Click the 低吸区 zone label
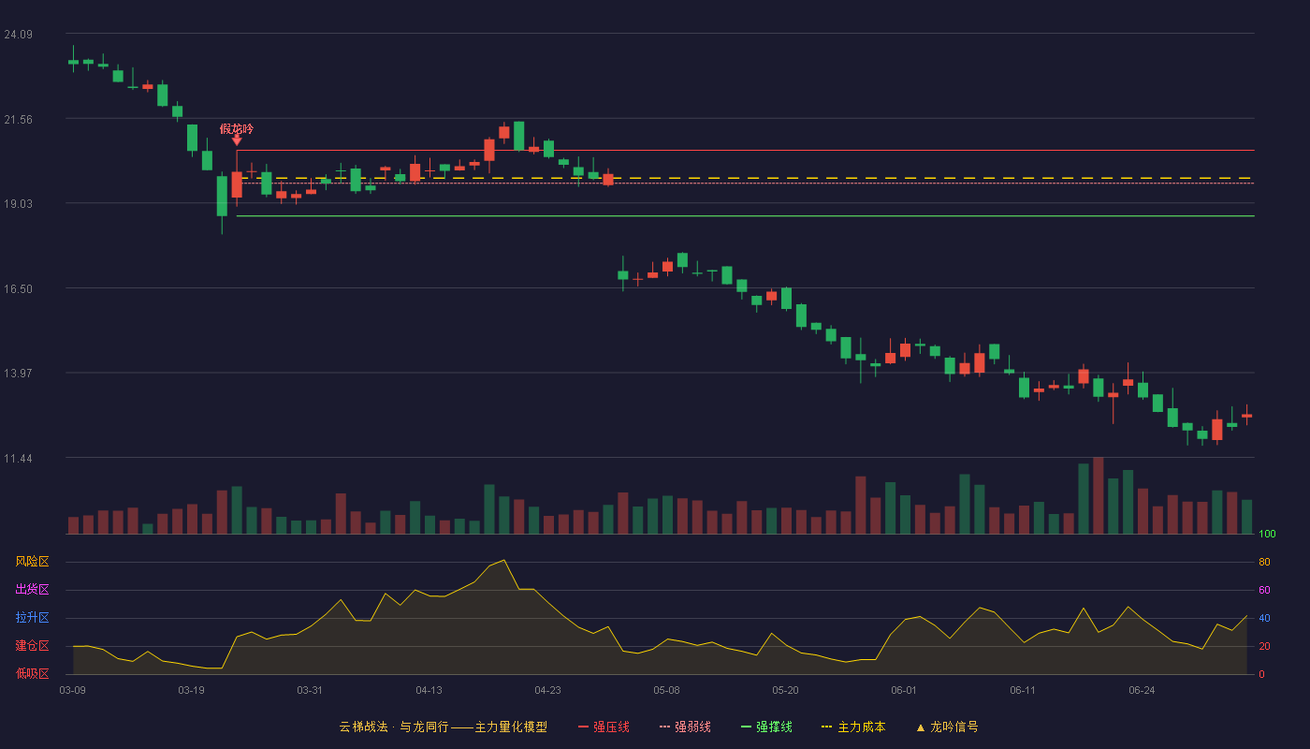This screenshot has height=749, width=1310. click(x=32, y=673)
